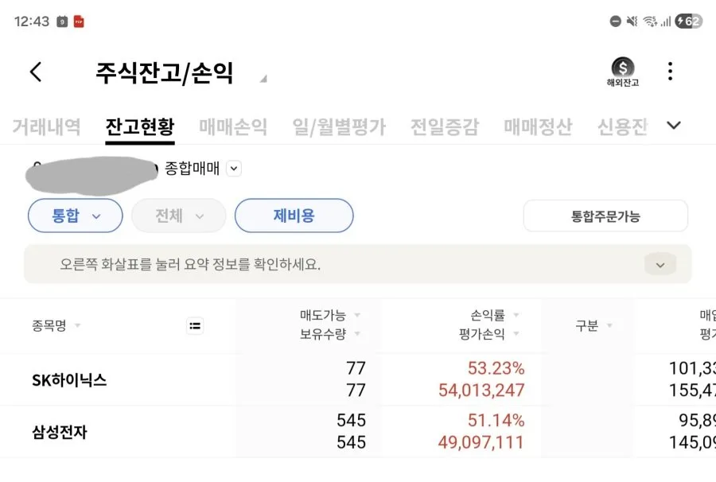Open the three-dot more options menu
The height and width of the screenshot is (482, 716).
tap(670, 72)
